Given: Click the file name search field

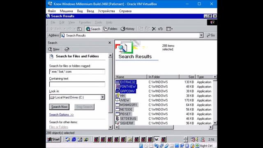Looking at the screenshot, I should (x=77, y=72).
